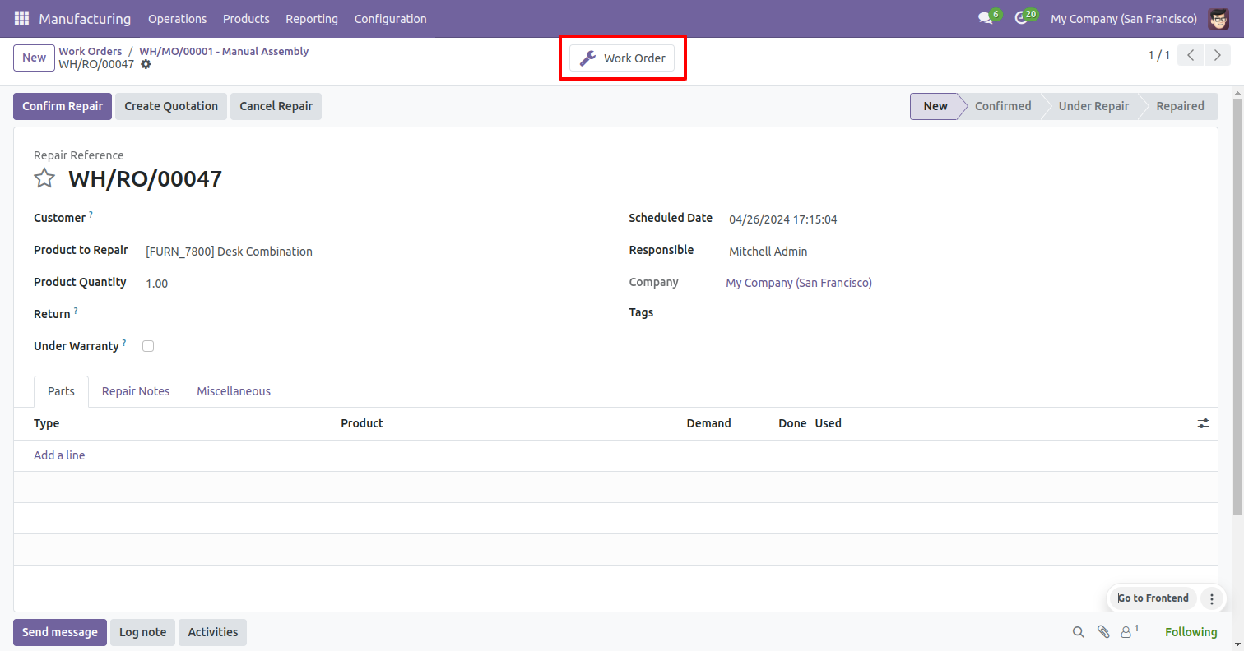Click the user avatar picture
Viewport: 1244px width, 651px height.
pyautogui.click(x=1218, y=18)
